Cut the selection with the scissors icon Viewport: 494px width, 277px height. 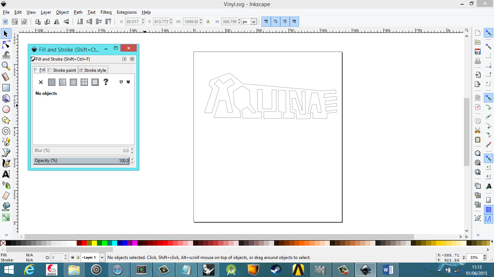478,130
